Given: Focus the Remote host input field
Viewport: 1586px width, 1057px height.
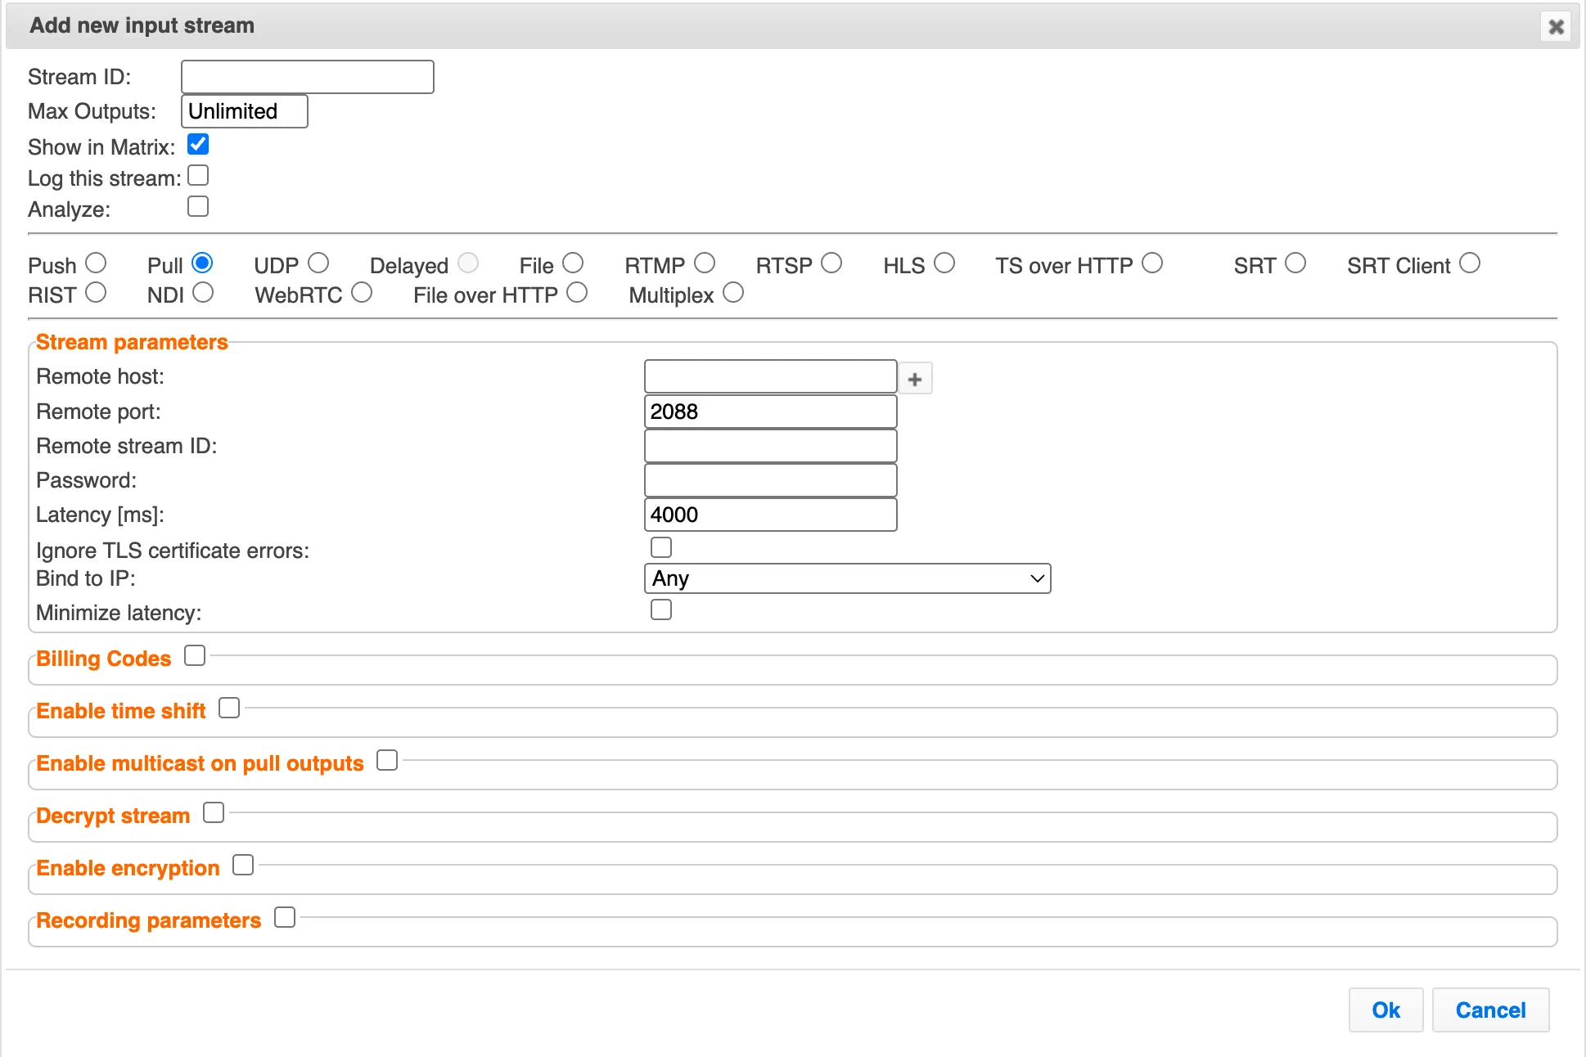Looking at the screenshot, I should tap(771, 376).
